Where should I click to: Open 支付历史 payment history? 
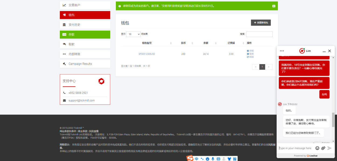[85, 25]
